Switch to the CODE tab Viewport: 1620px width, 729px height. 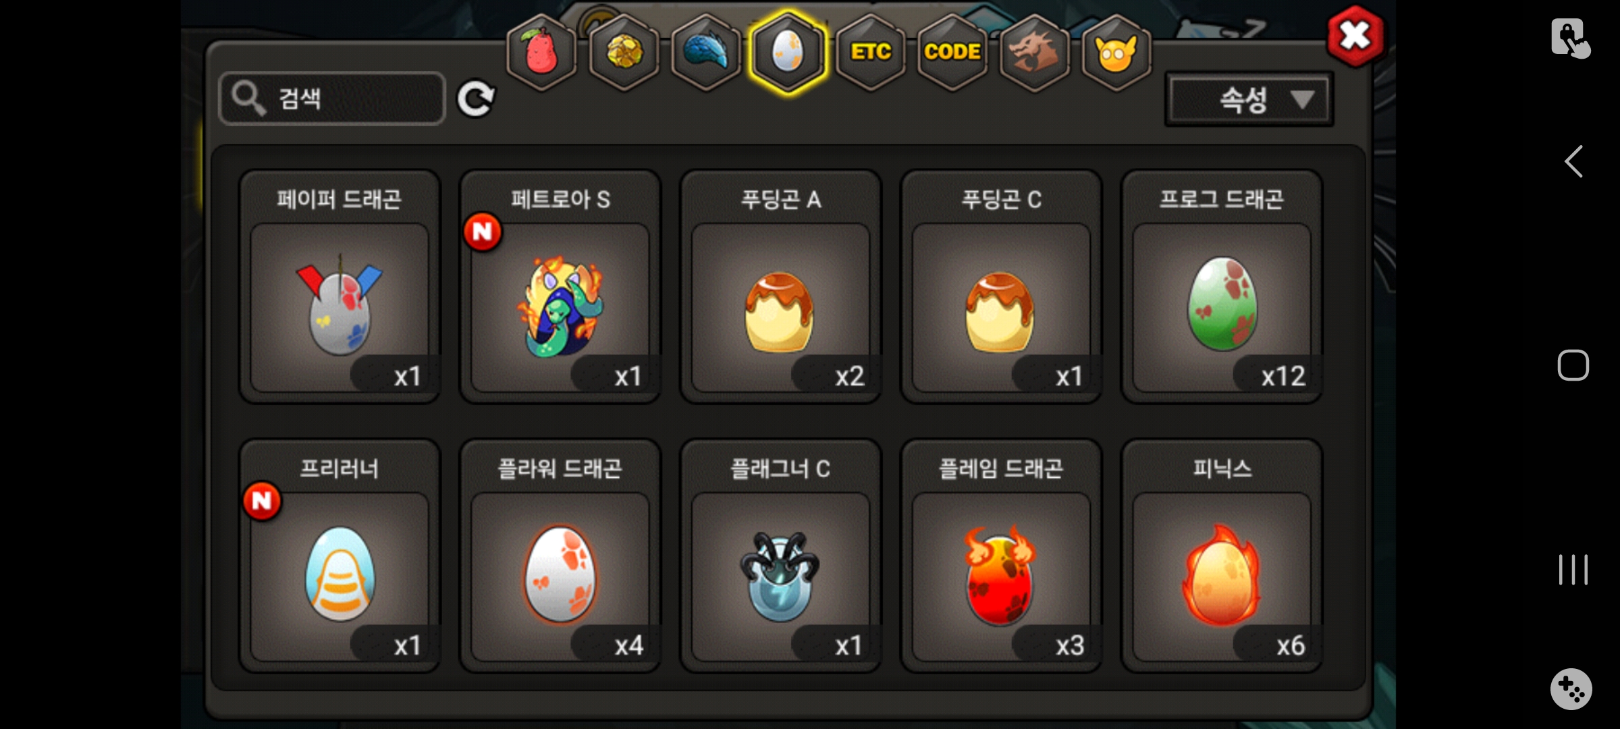click(952, 53)
